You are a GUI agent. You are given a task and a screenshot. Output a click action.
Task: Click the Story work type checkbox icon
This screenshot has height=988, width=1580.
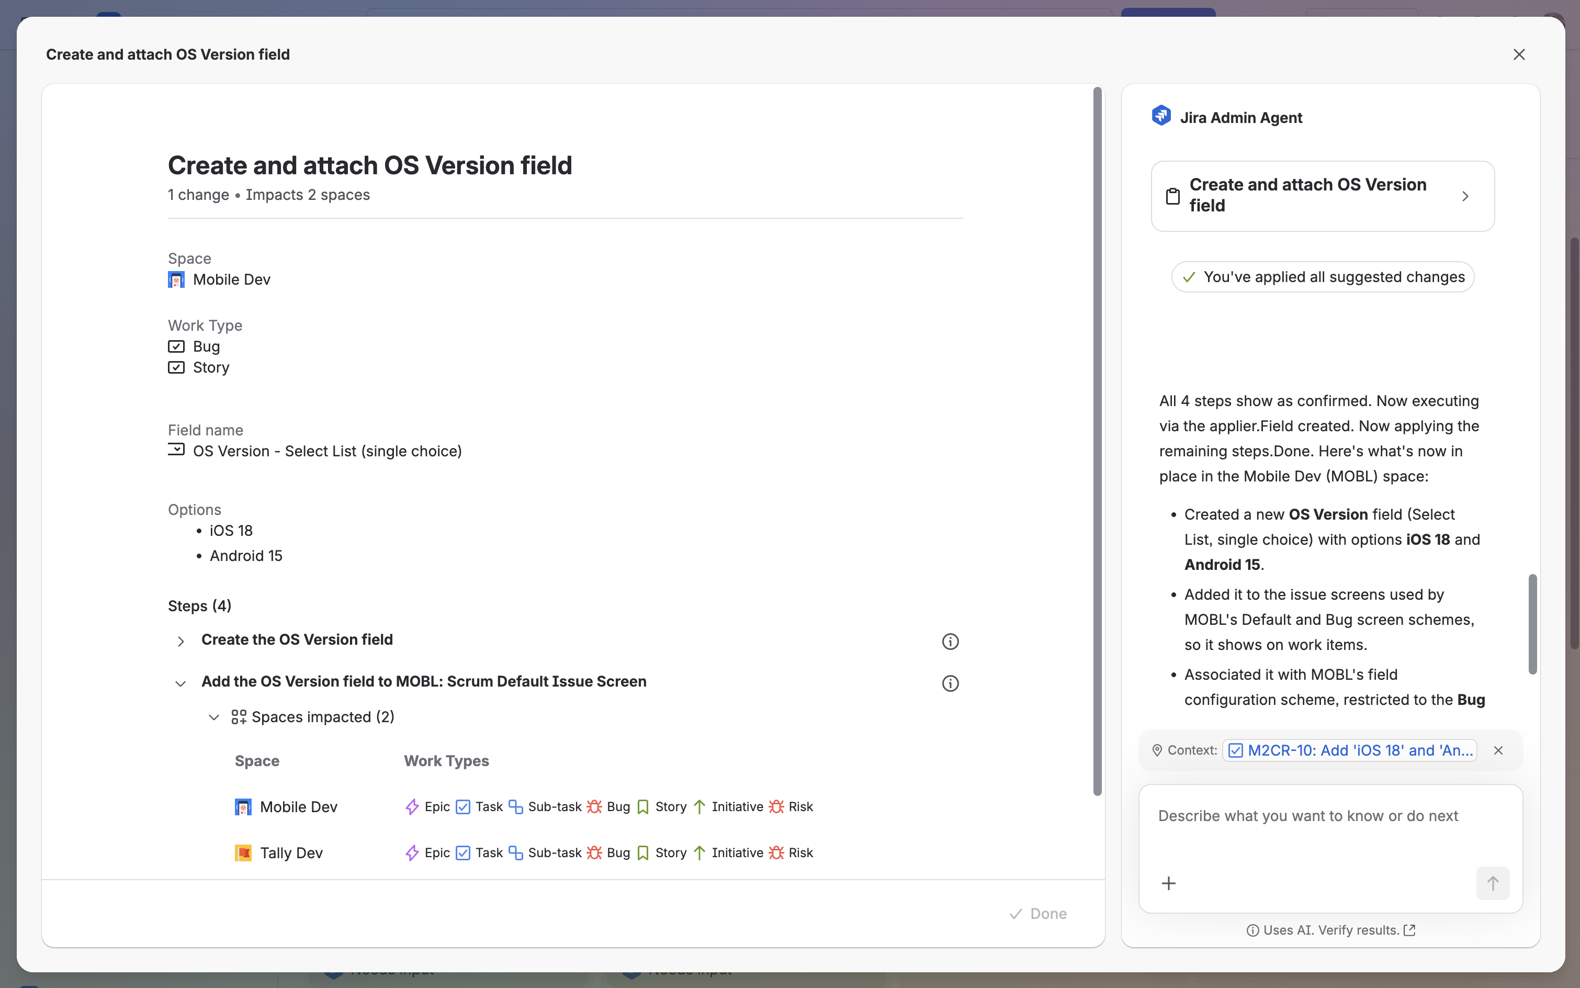176,367
